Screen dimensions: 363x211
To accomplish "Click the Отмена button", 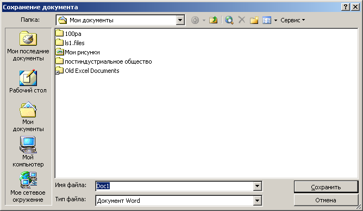I will 326,200.
